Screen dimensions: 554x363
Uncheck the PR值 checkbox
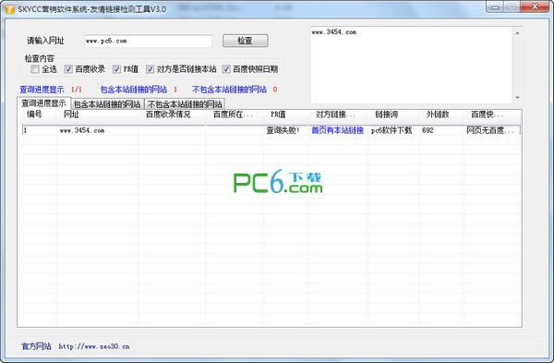(116, 69)
